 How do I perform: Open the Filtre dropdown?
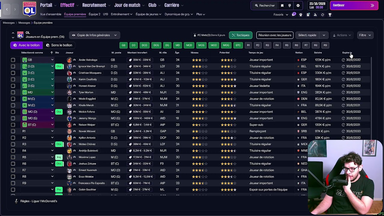click(x=365, y=35)
